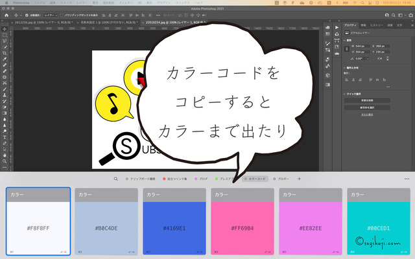Image resolution: width=415 pixels, height=259 pixels.
Task: Open the Move tool preset dropdown arrow
Action: click(21, 16)
